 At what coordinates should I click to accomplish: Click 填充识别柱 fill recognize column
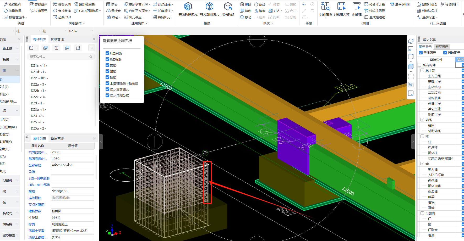click(401, 4)
